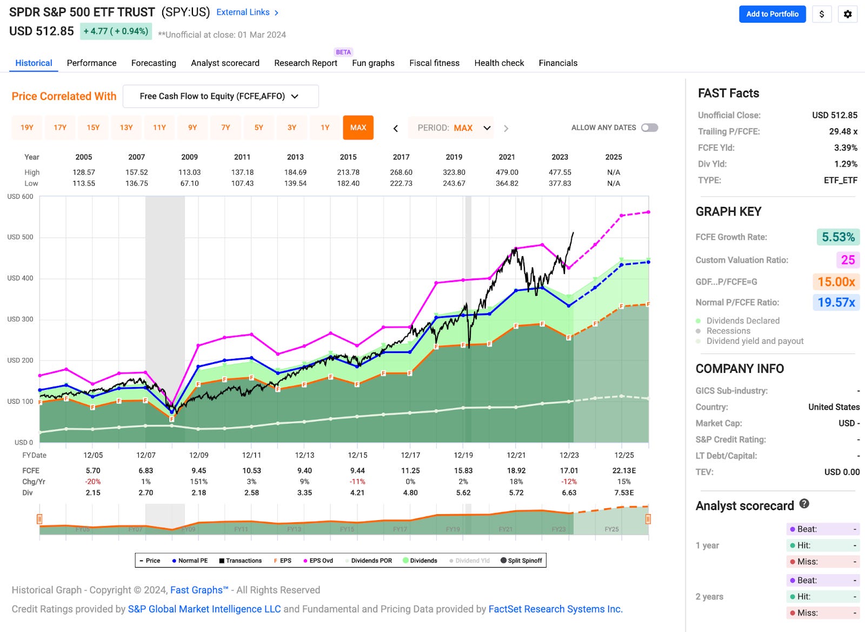This screenshot has height=632, width=865.
Task: Open the Research Report tab
Action: [x=305, y=63]
